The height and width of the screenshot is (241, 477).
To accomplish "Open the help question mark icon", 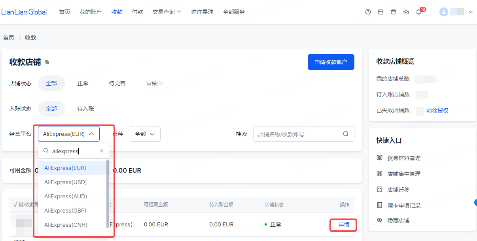I will click(368, 12).
